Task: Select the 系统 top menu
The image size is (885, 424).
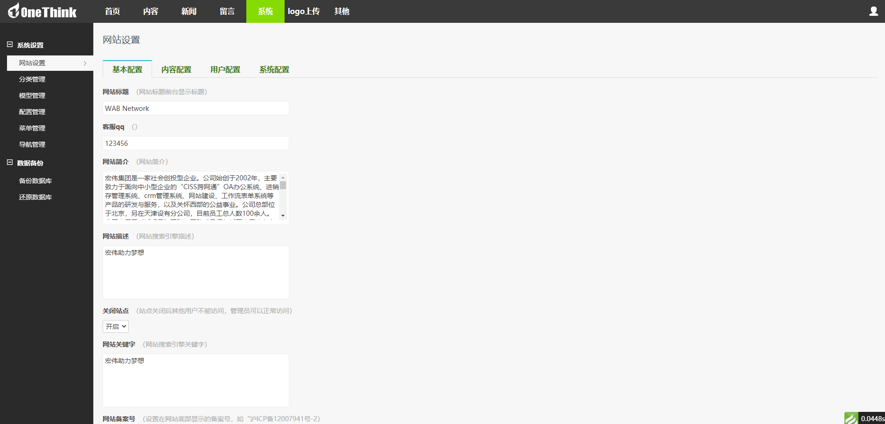Action: click(x=265, y=11)
